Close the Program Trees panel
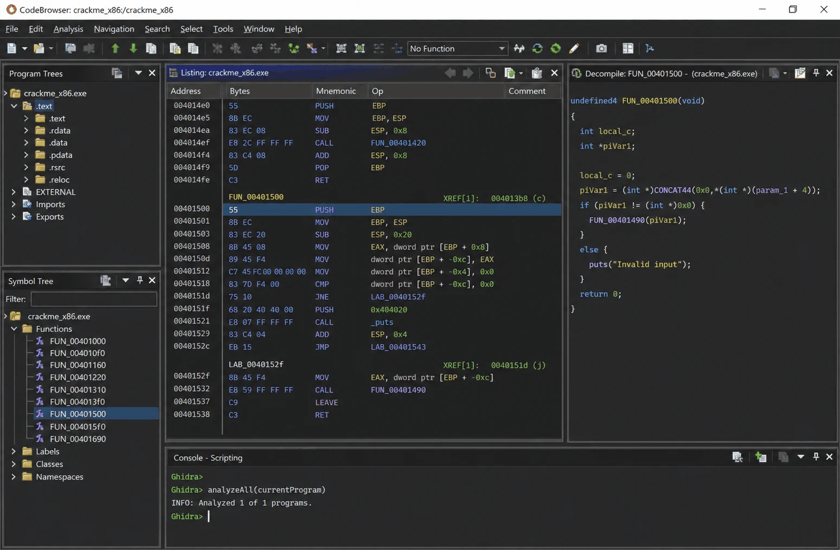This screenshot has height=550, width=840. tap(152, 73)
